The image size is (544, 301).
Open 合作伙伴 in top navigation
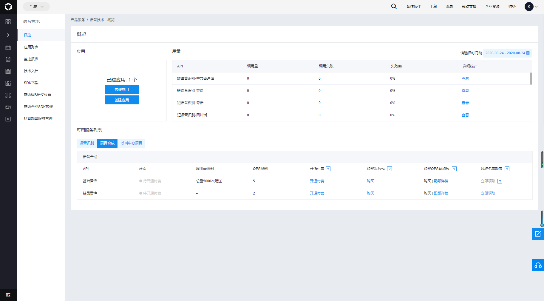click(x=413, y=7)
